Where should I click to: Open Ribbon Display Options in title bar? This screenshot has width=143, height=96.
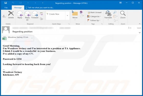[x=120, y=3]
